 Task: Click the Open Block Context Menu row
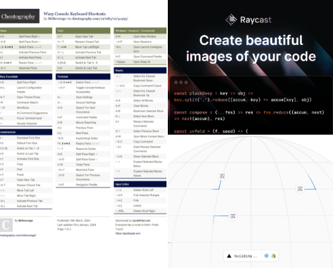(x=140, y=136)
